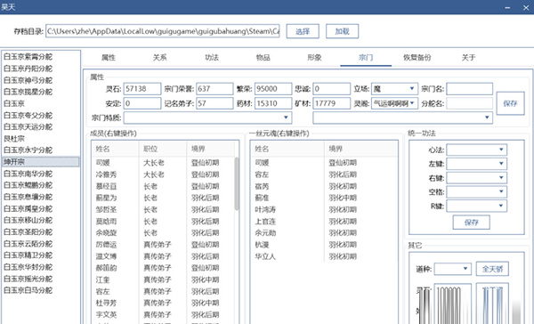Viewport: 534px width, 324px height.
Task: Click the 宗门荣誉 field showing 637
Action: 214,89
